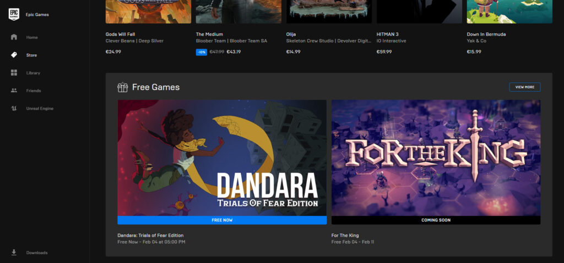Open the Library section
Viewport: 564px width, 263px height.
(33, 73)
